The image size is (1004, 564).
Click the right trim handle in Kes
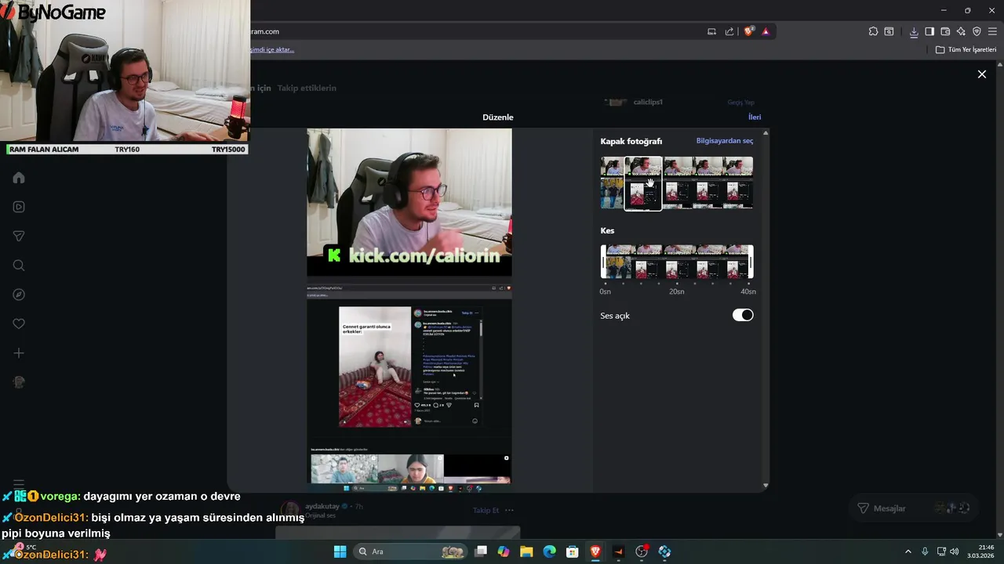pyautogui.click(x=751, y=262)
